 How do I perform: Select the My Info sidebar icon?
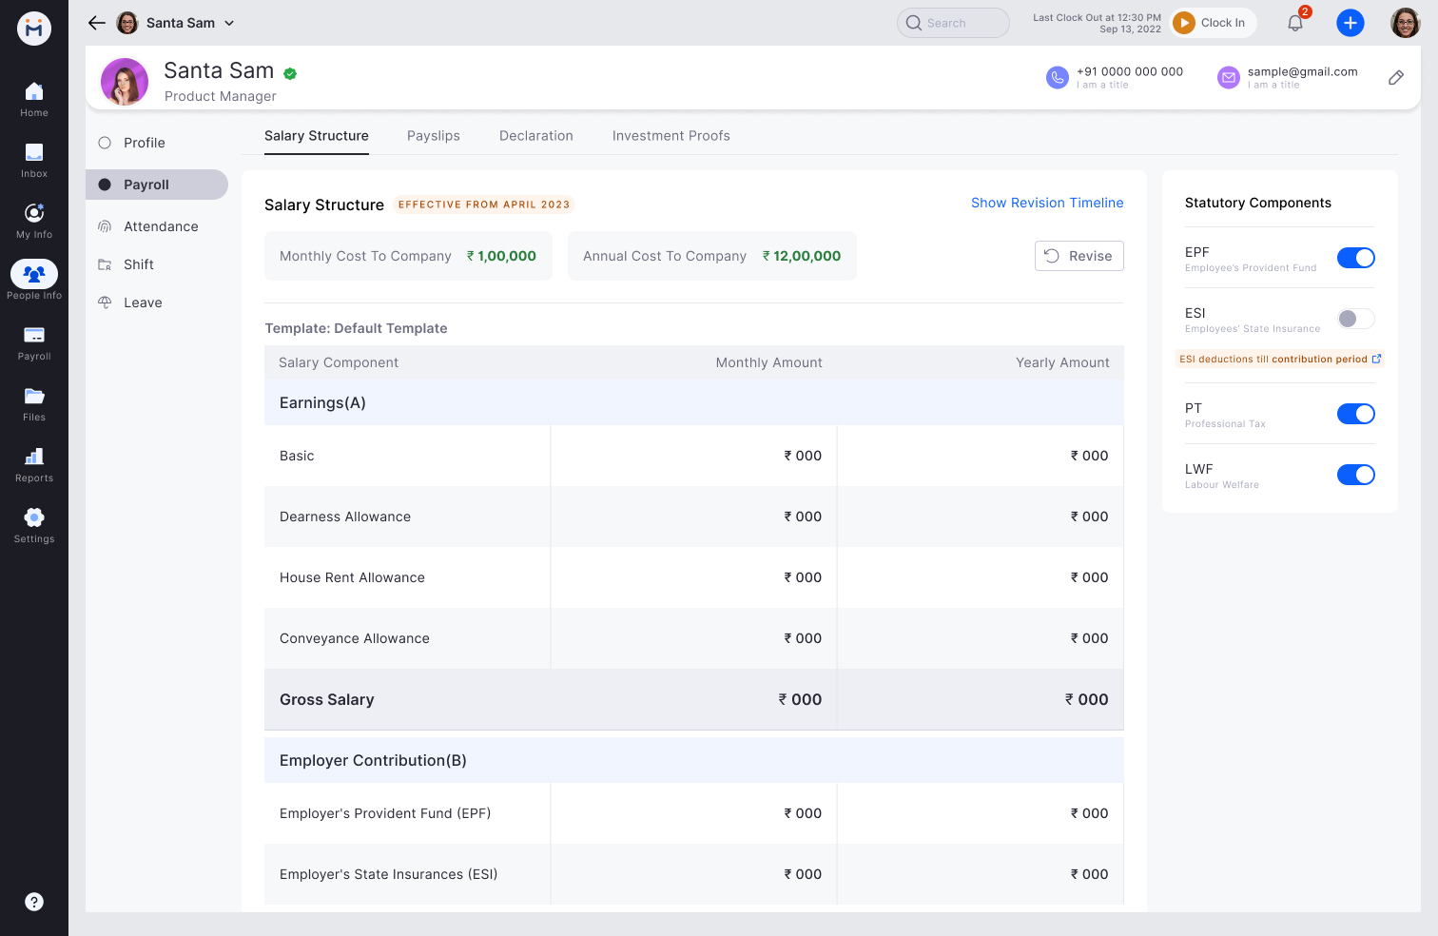[x=33, y=221]
